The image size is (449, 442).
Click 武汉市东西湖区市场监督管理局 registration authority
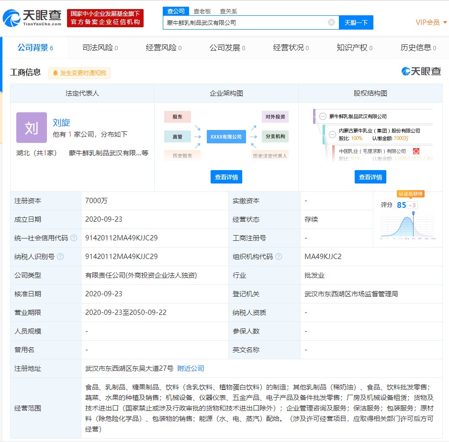tap(351, 293)
